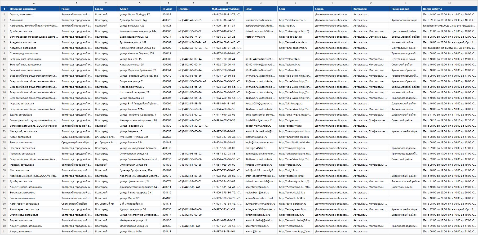Select the 'Бульвар Профсоюзов, 30а' address cell
This screenshot has height=239, width=478.
point(139,170)
